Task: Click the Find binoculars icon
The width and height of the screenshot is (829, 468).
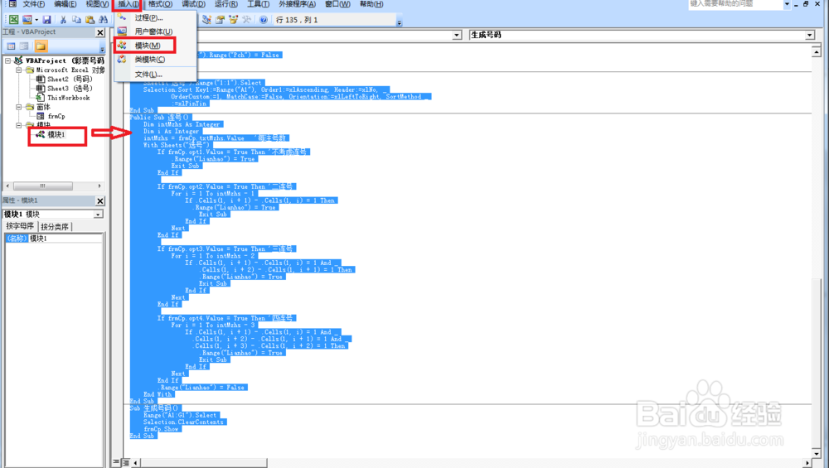Action: [103, 20]
